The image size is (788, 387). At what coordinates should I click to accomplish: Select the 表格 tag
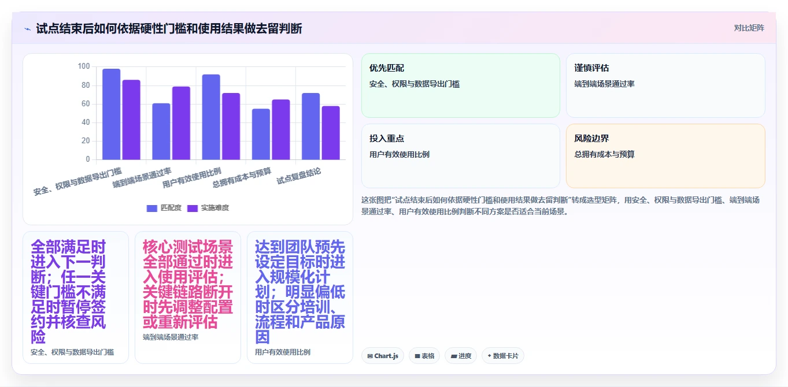pyautogui.click(x=424, y=356)
